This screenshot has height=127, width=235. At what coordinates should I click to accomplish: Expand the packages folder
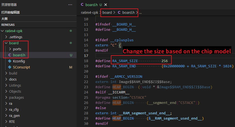point(7,97)
